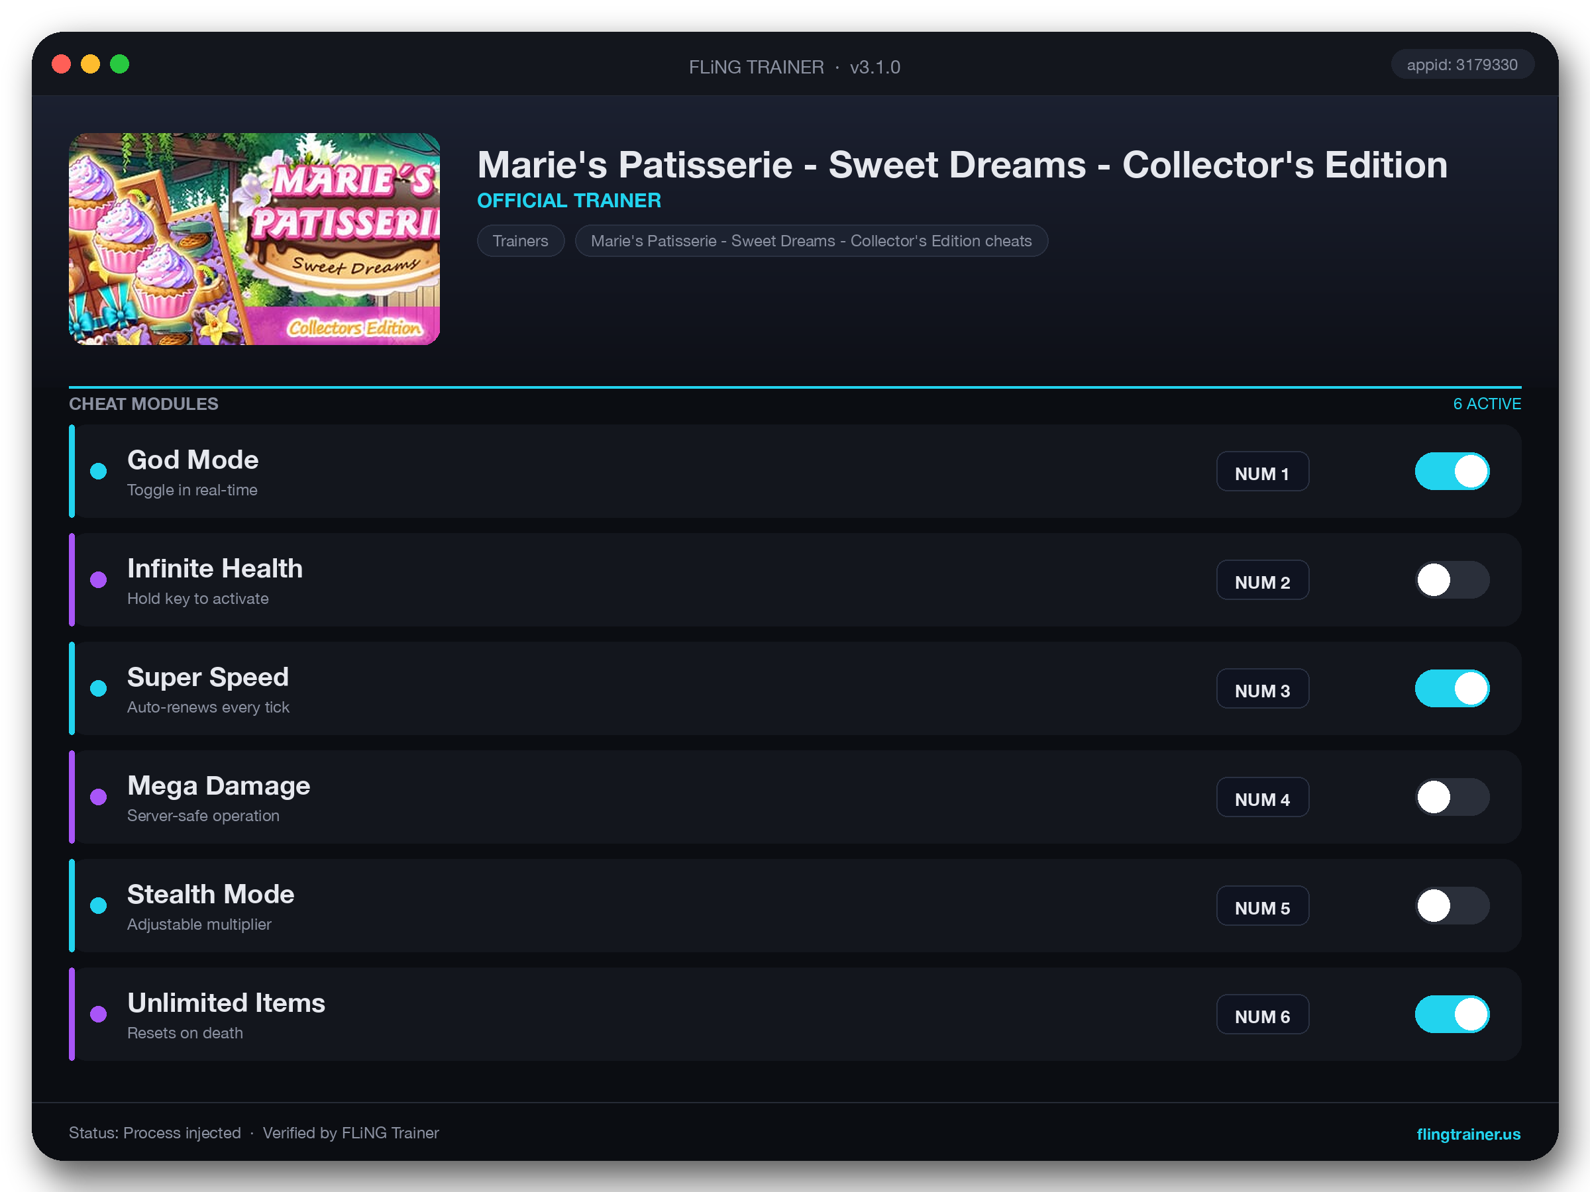Click the "6 ACTIVE" counter
This screenshot has height=1192, width=1590.
[x=1487, y=404]
